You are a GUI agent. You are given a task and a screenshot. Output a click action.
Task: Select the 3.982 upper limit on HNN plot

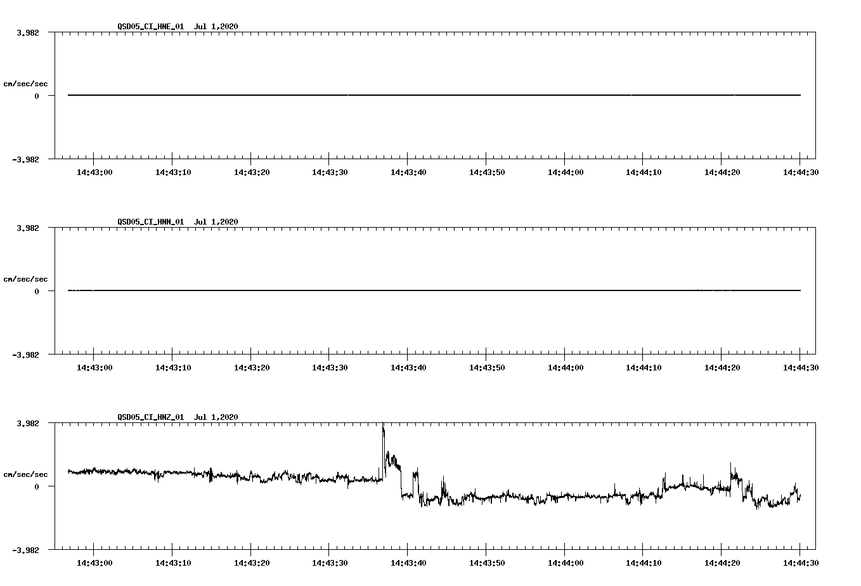[28, 228]
